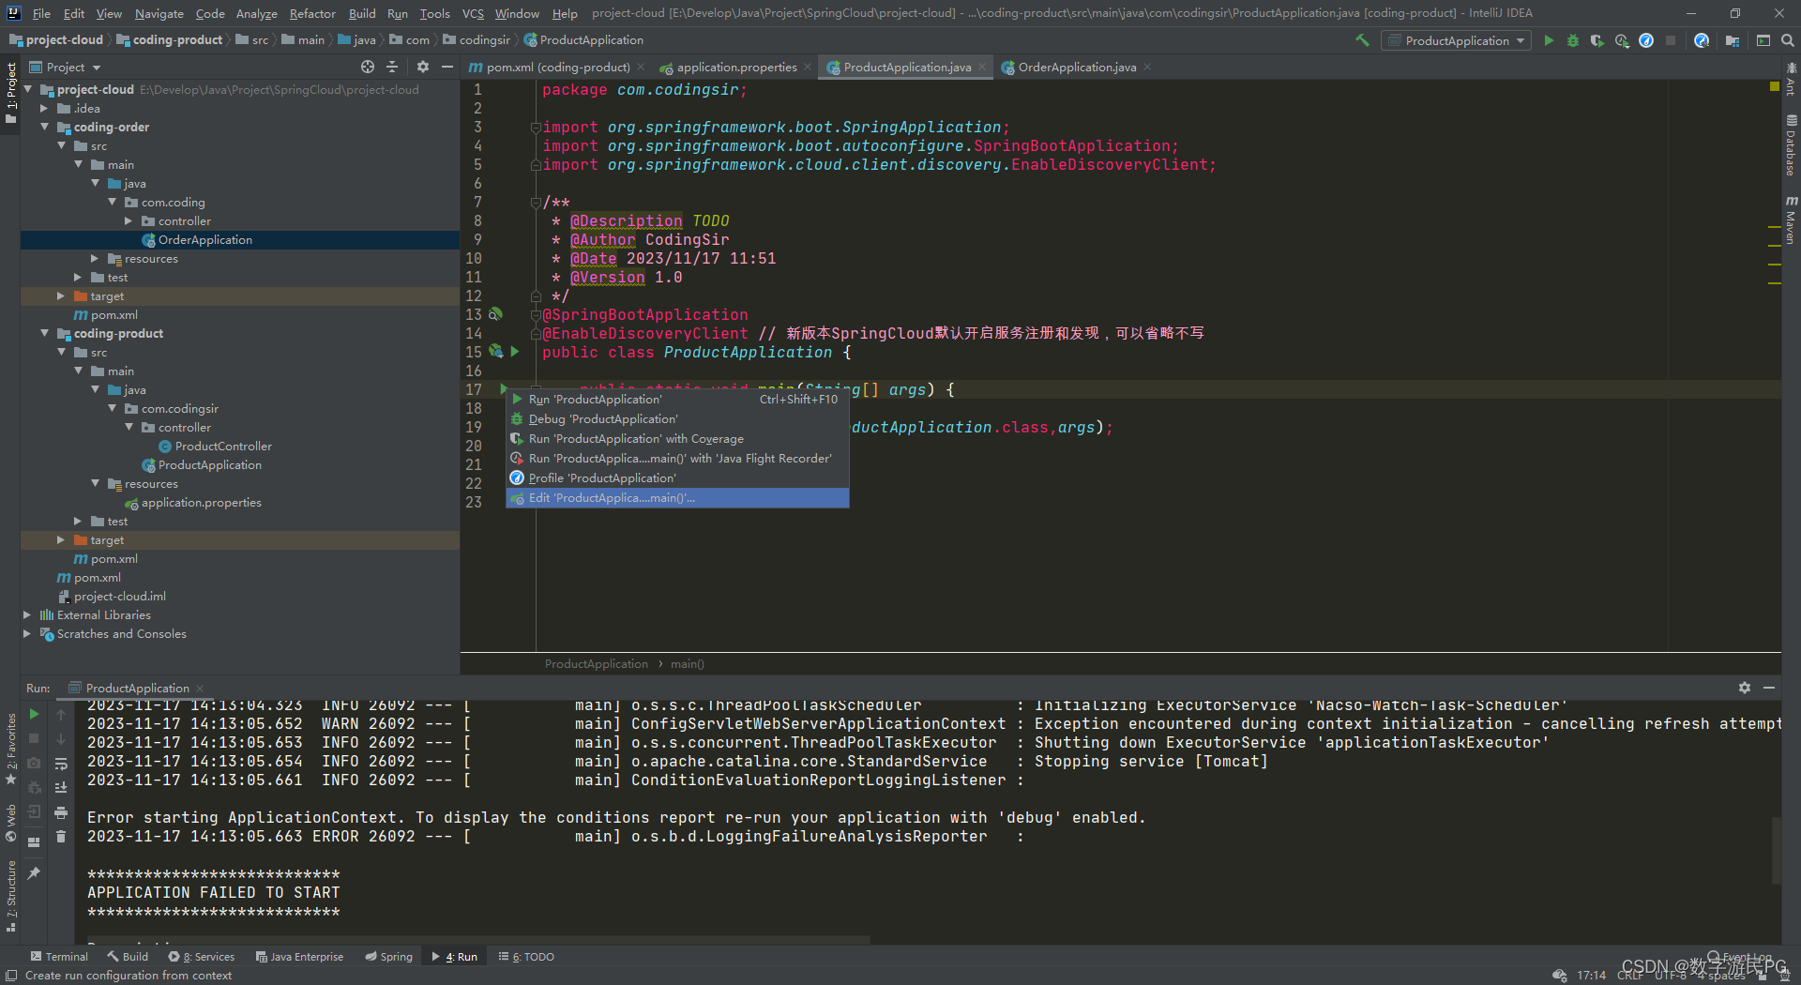Screen dimensions: 1801x985
Task: Click the Search Everywhere magnifier icon
Action: [1788, 40]
